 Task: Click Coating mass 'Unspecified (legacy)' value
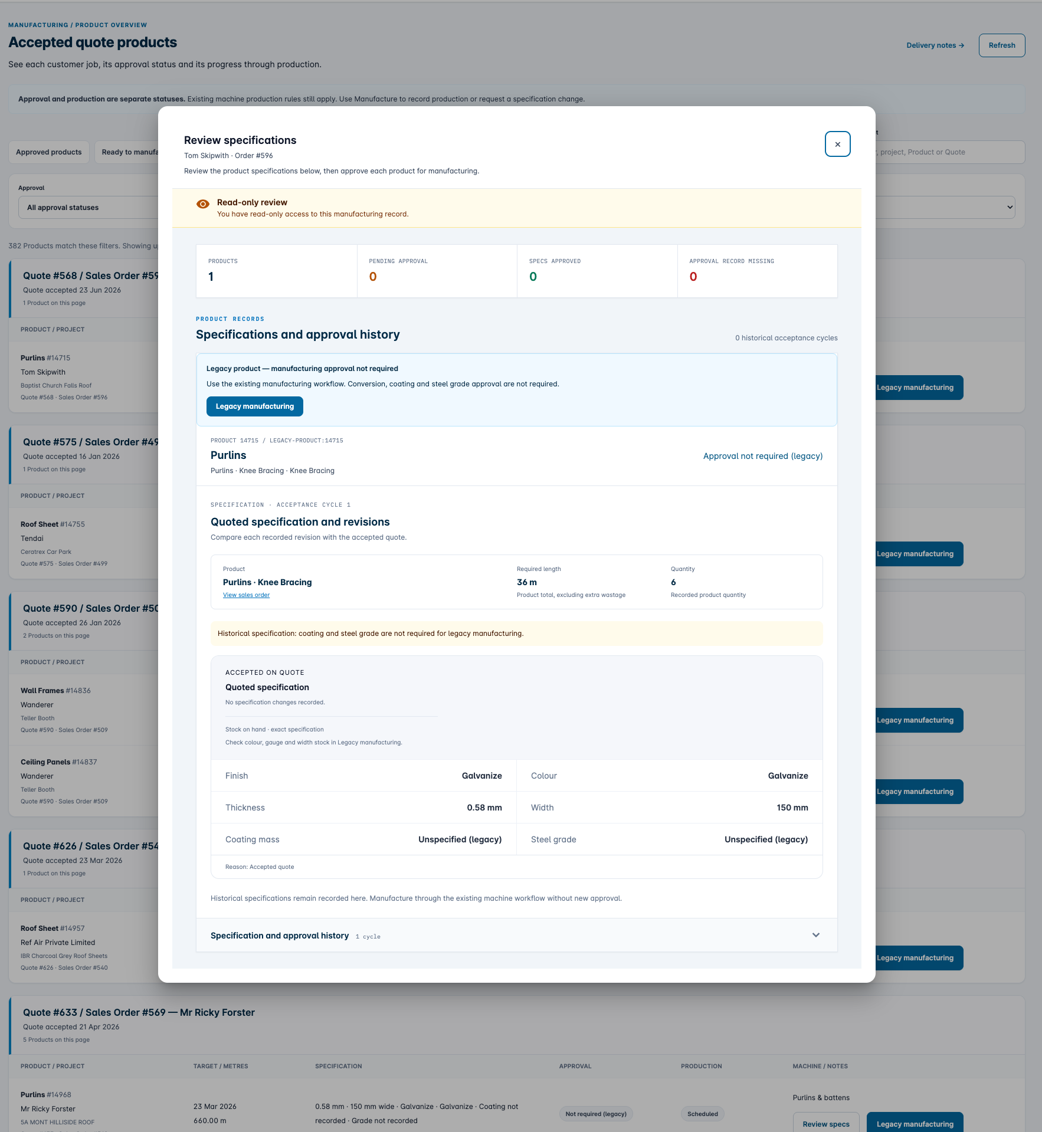[x=460, y=839]
